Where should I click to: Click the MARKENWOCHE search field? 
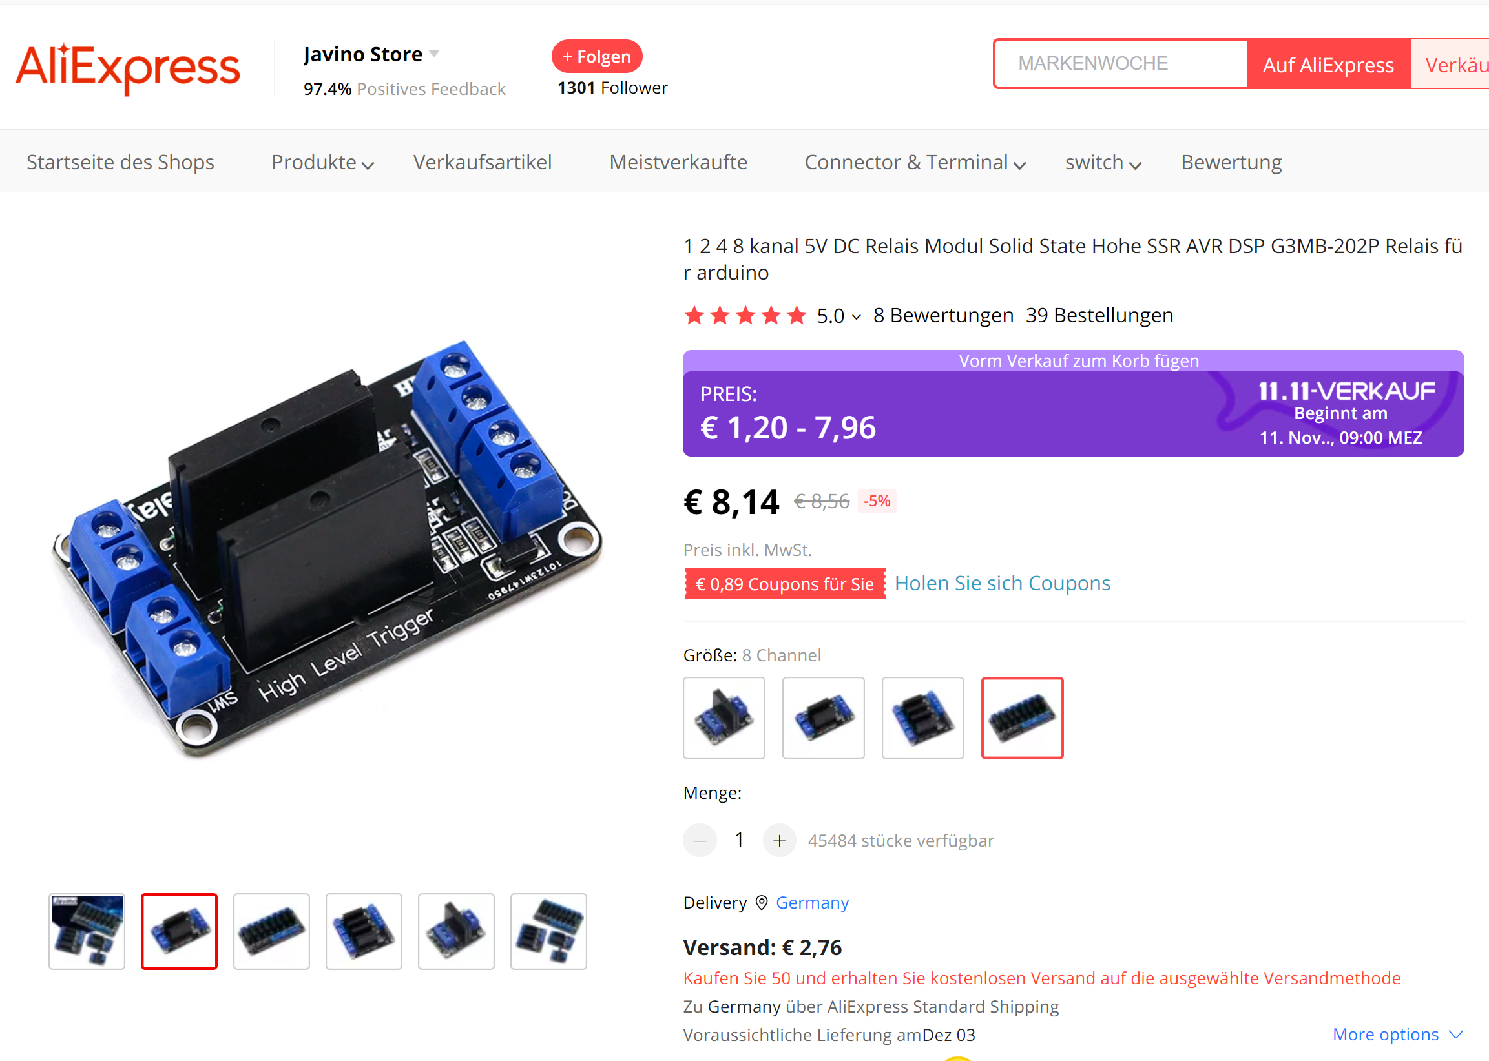tap(1121, 63)
